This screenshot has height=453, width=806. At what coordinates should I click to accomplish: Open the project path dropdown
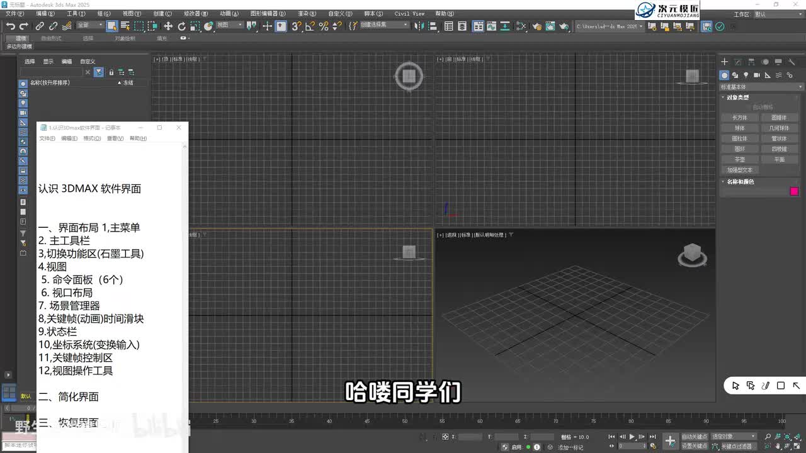coord(610,26)
